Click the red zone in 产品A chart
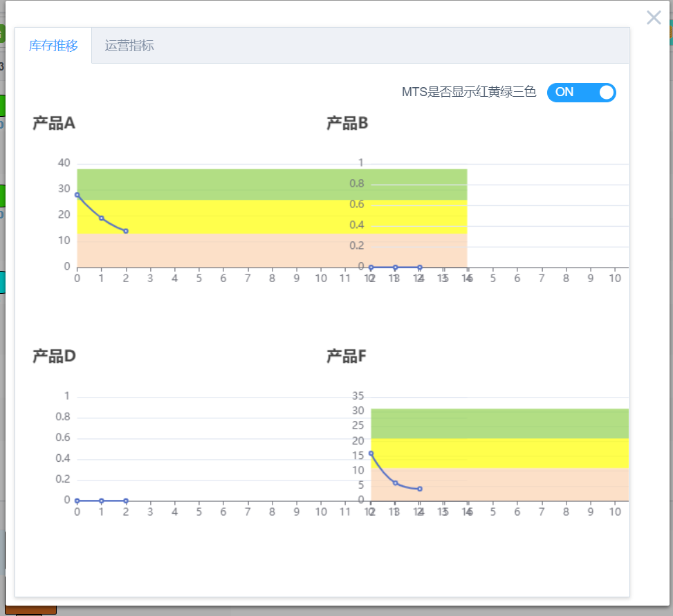This screenshot has height=616, width=673. (272, 250)
